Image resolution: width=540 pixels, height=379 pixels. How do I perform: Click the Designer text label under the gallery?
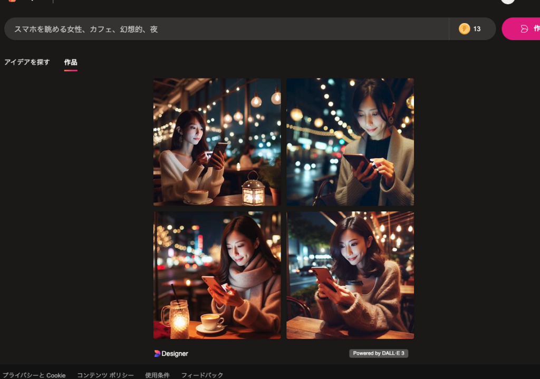(x=175, y=354)
